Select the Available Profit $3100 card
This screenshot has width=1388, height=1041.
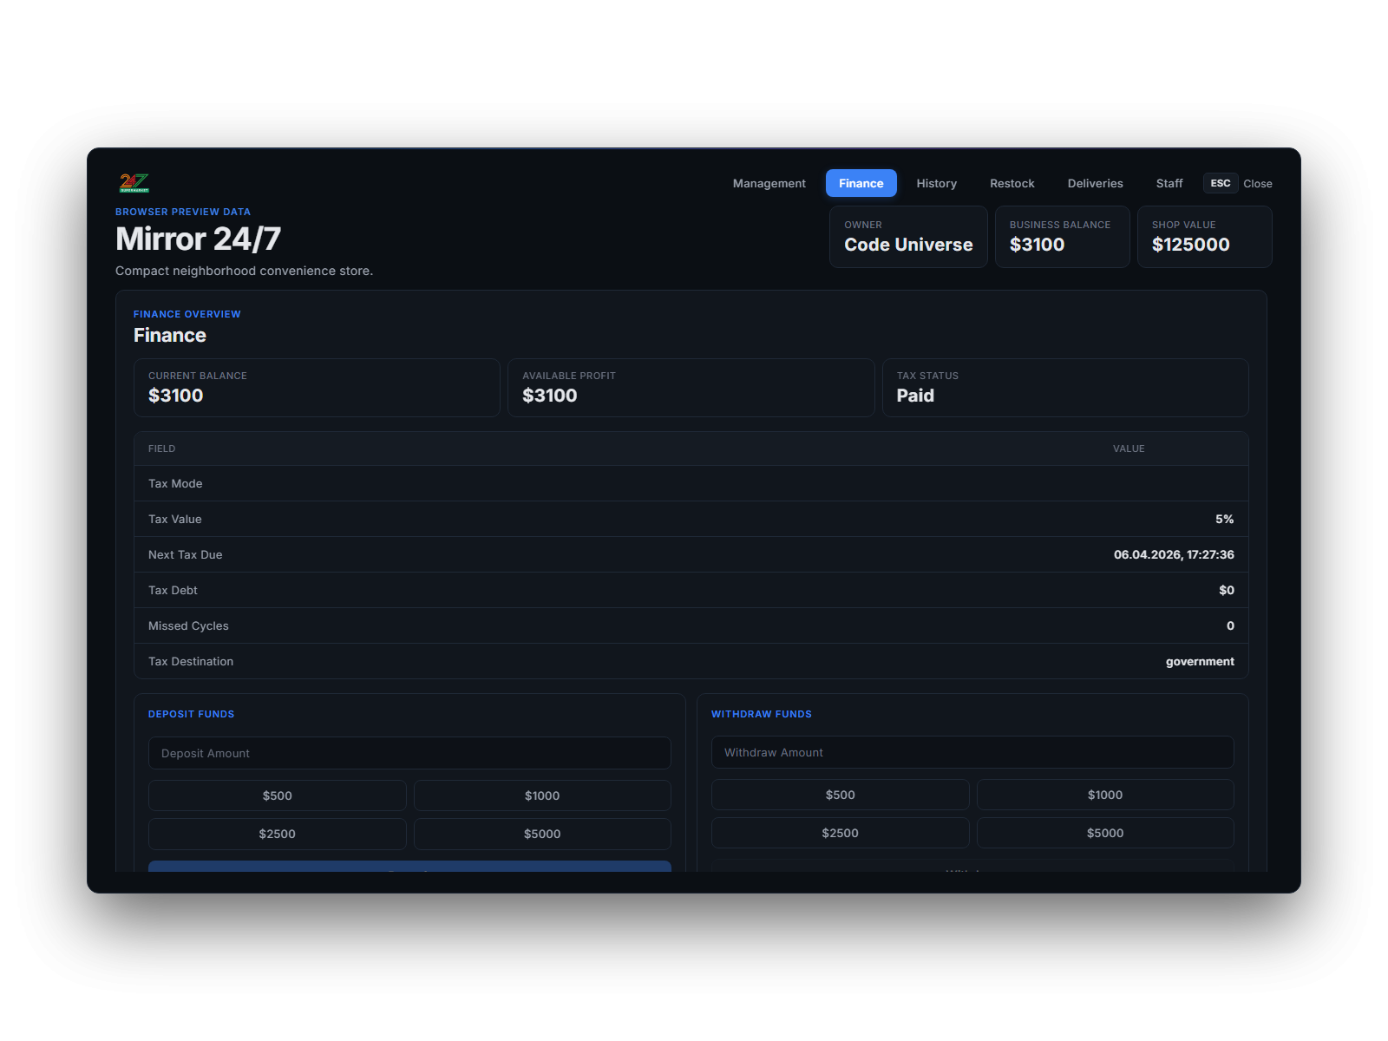[x=691, y=388]
